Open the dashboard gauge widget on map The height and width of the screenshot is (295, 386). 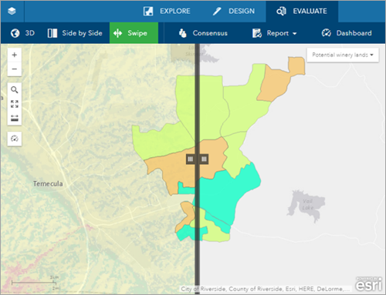pos(15,139)
